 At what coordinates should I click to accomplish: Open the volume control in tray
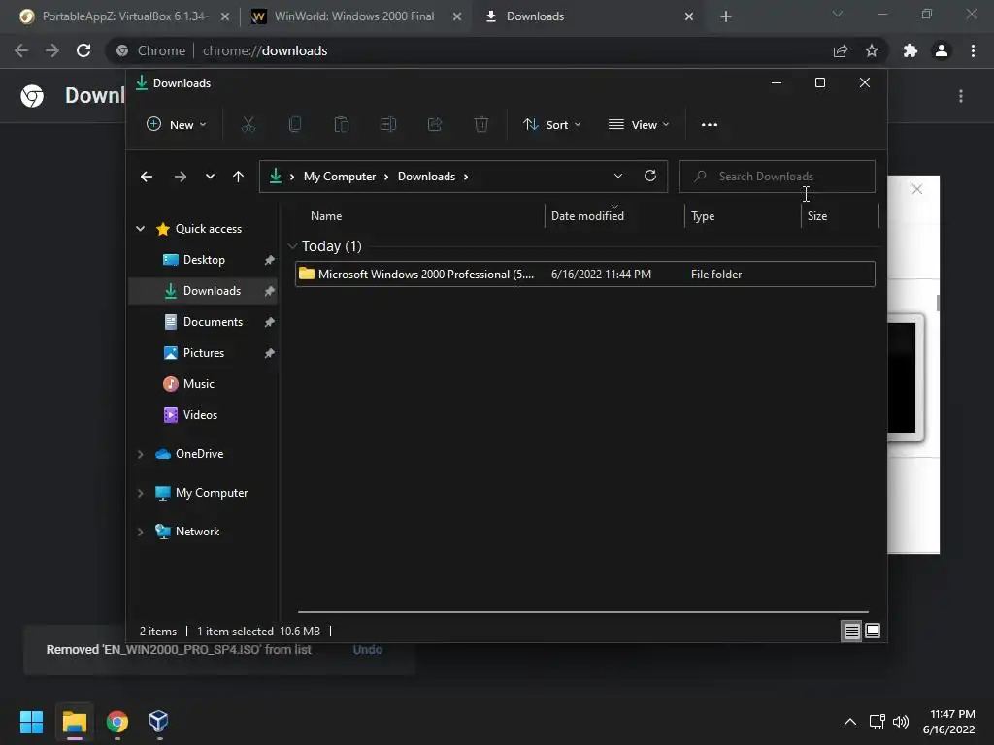coord(901,722)
